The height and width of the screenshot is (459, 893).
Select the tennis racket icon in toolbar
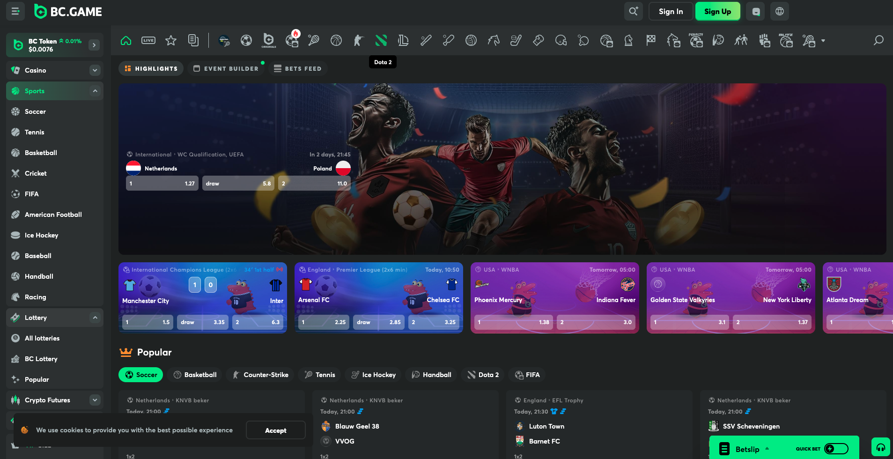click(314, 40)
